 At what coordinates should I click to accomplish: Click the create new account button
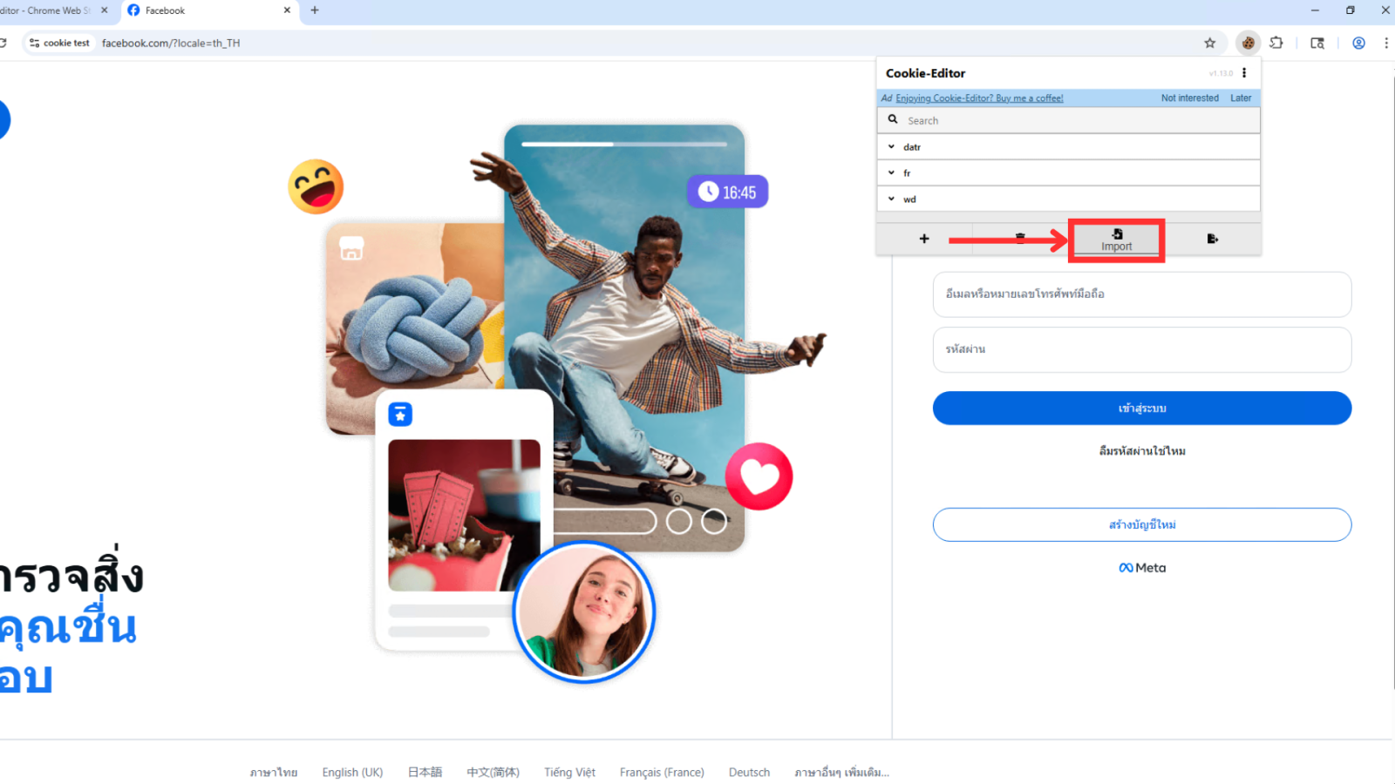1141,524
